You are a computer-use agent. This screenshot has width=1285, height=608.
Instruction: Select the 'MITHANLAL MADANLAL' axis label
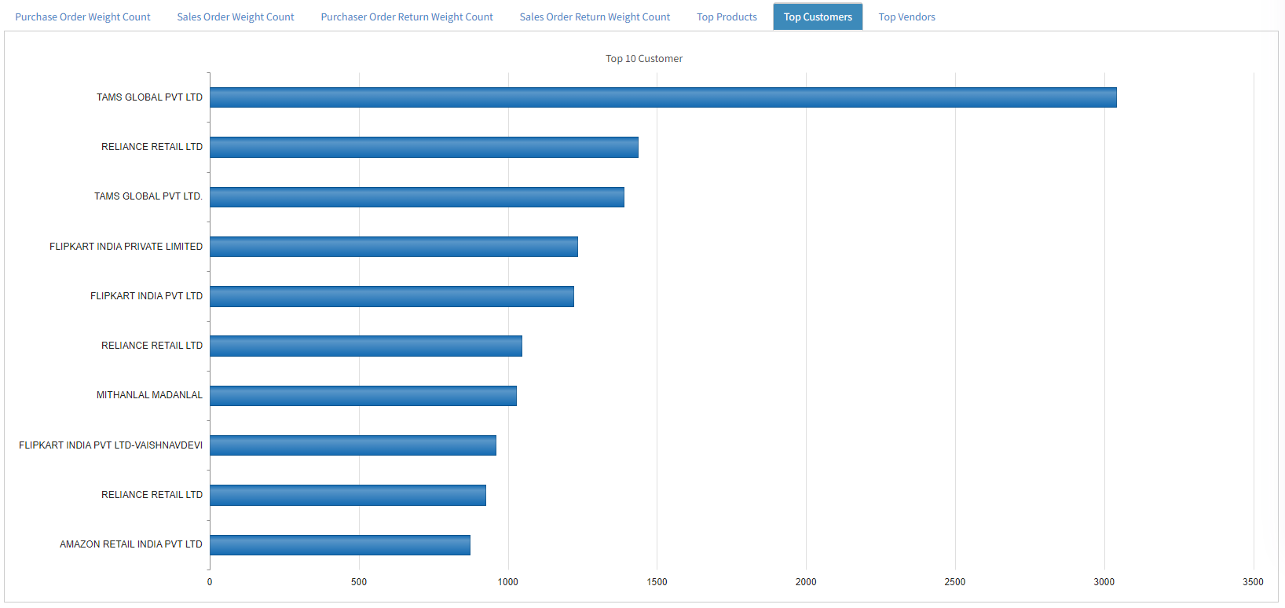tap(149, 395)
